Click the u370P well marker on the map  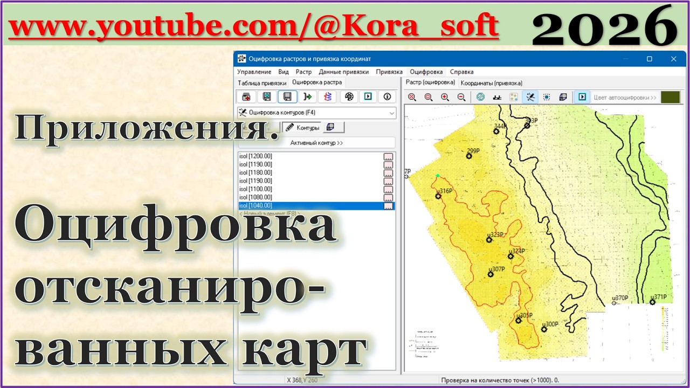(x=614, y=303)
